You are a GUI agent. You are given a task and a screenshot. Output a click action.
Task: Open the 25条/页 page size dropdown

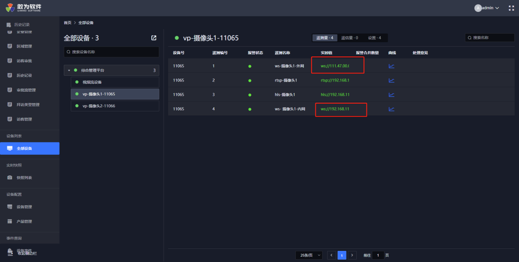click(x=309, y=255)
